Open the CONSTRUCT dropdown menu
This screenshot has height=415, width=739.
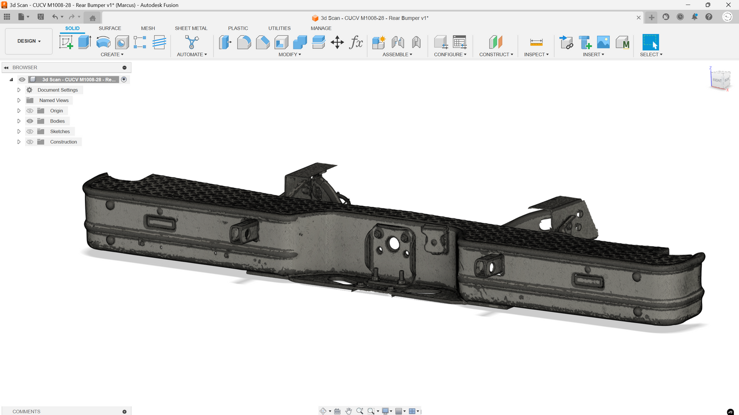[x=496, y=55]
